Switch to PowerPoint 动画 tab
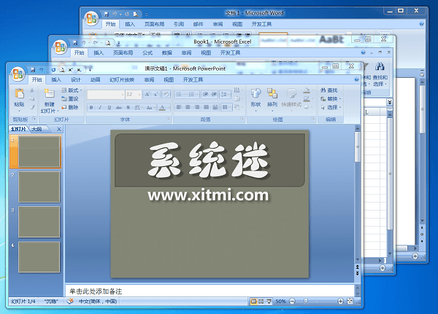This screenshot has height=314, width=438. click(x=95, y=79)
